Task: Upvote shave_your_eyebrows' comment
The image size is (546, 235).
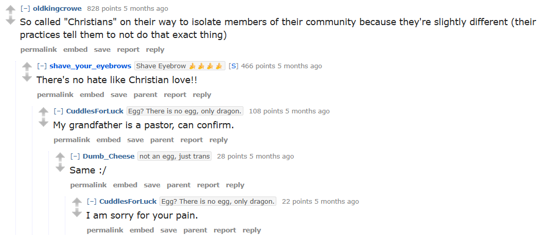Action: [27, 67]
